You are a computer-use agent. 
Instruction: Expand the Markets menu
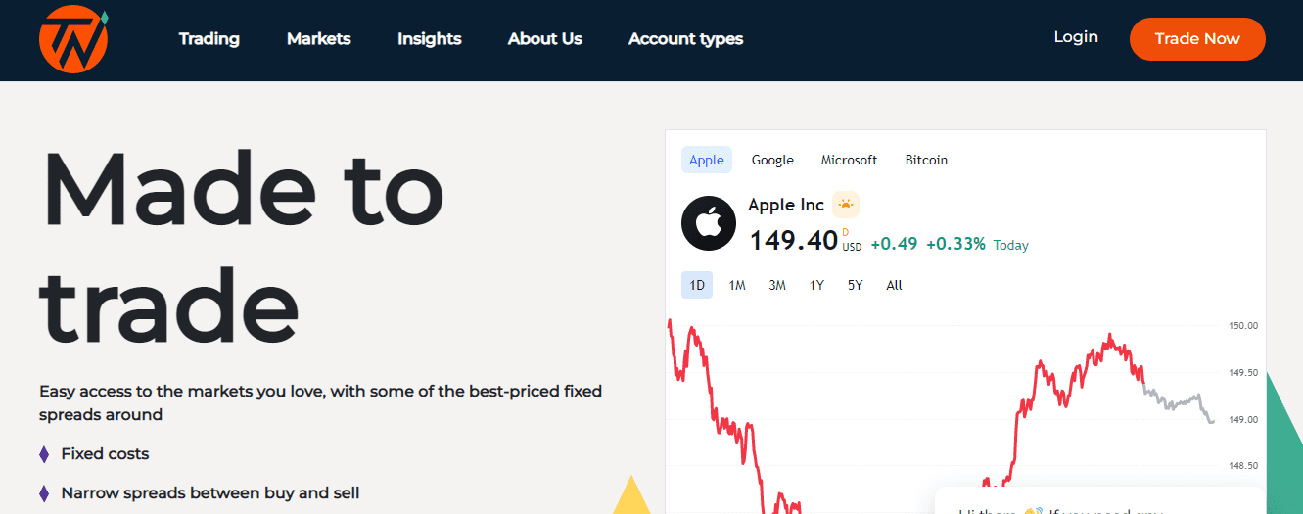(319, 39)
